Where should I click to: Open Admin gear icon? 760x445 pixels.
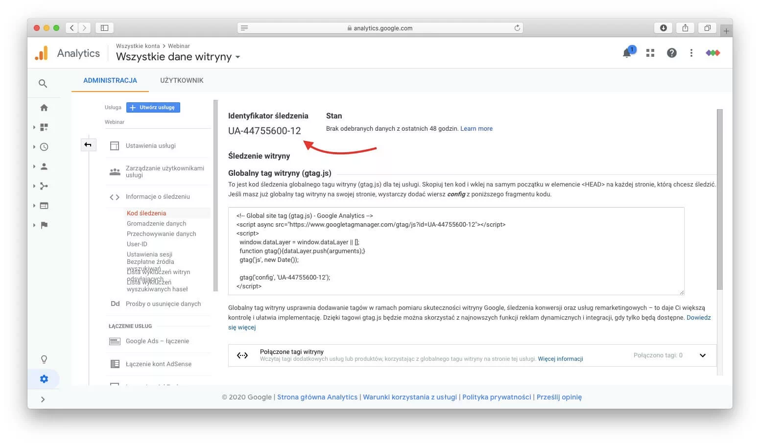coord(44,379)
